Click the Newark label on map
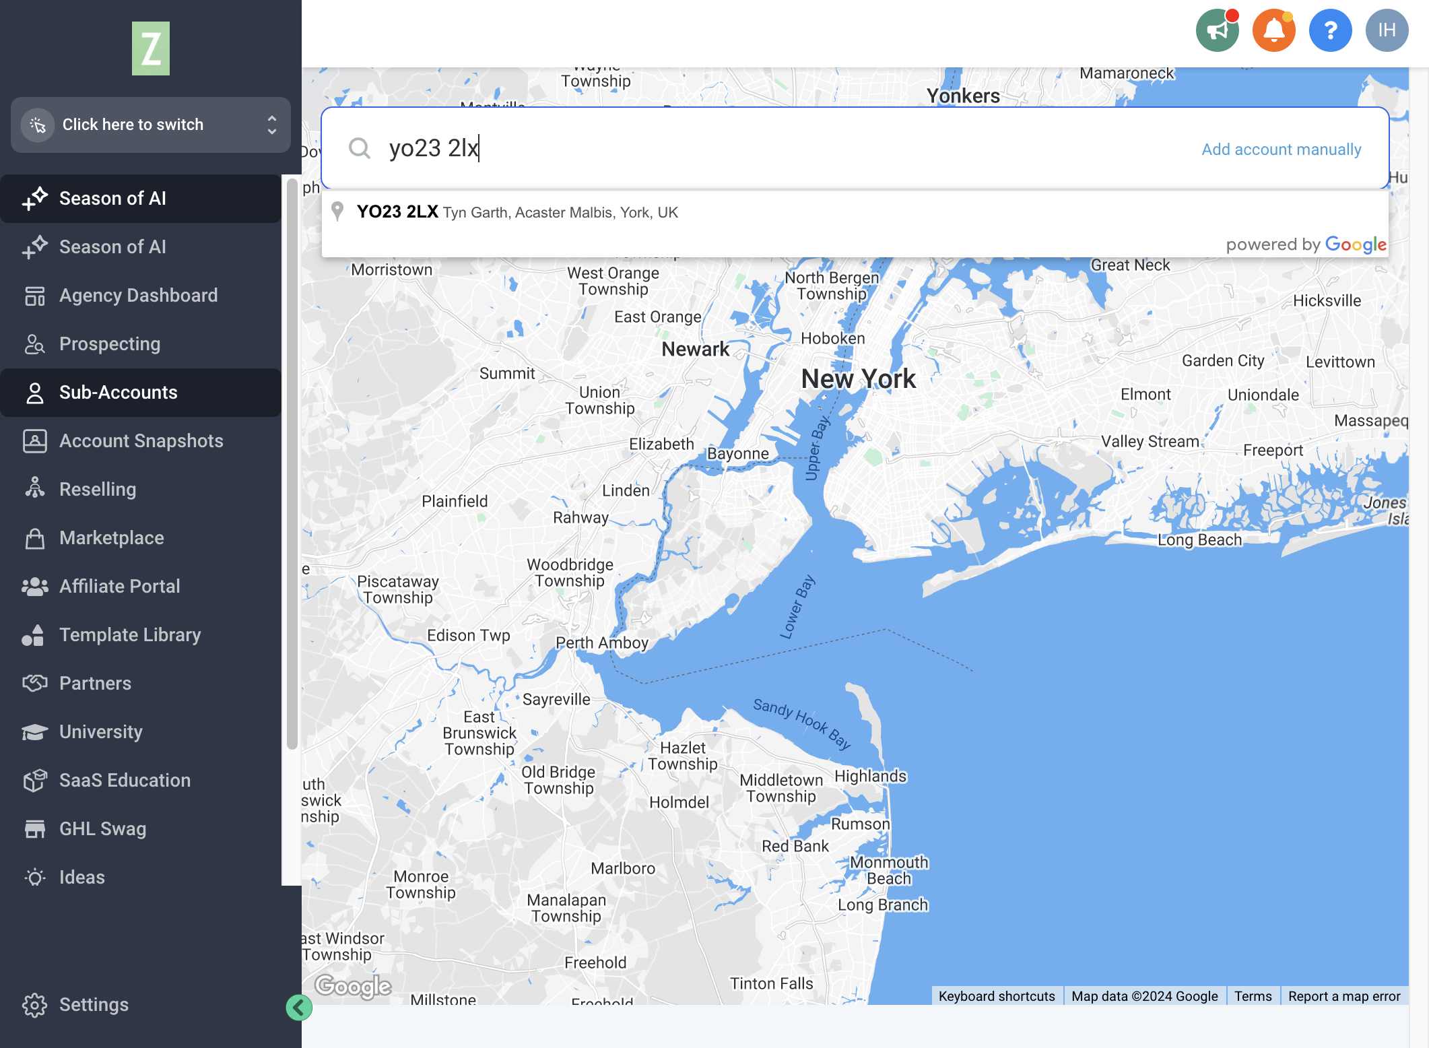 coord(696,349)
